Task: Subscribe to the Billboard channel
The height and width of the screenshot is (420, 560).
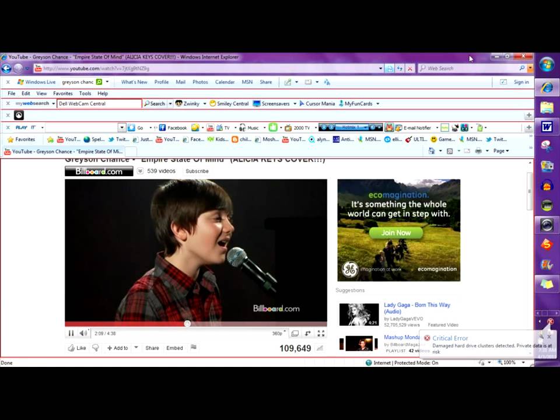Action: (x=197, y=171)
